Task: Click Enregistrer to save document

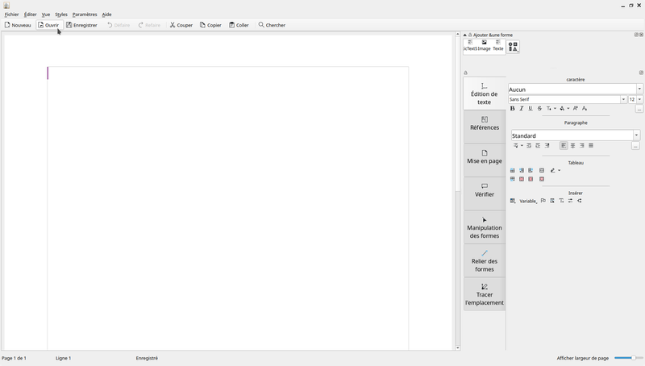Action: [81, 25]
